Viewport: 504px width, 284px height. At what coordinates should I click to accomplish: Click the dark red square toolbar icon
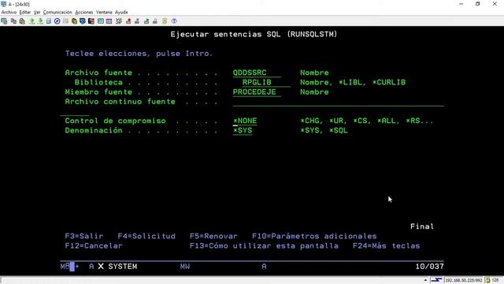pos(91,21)
